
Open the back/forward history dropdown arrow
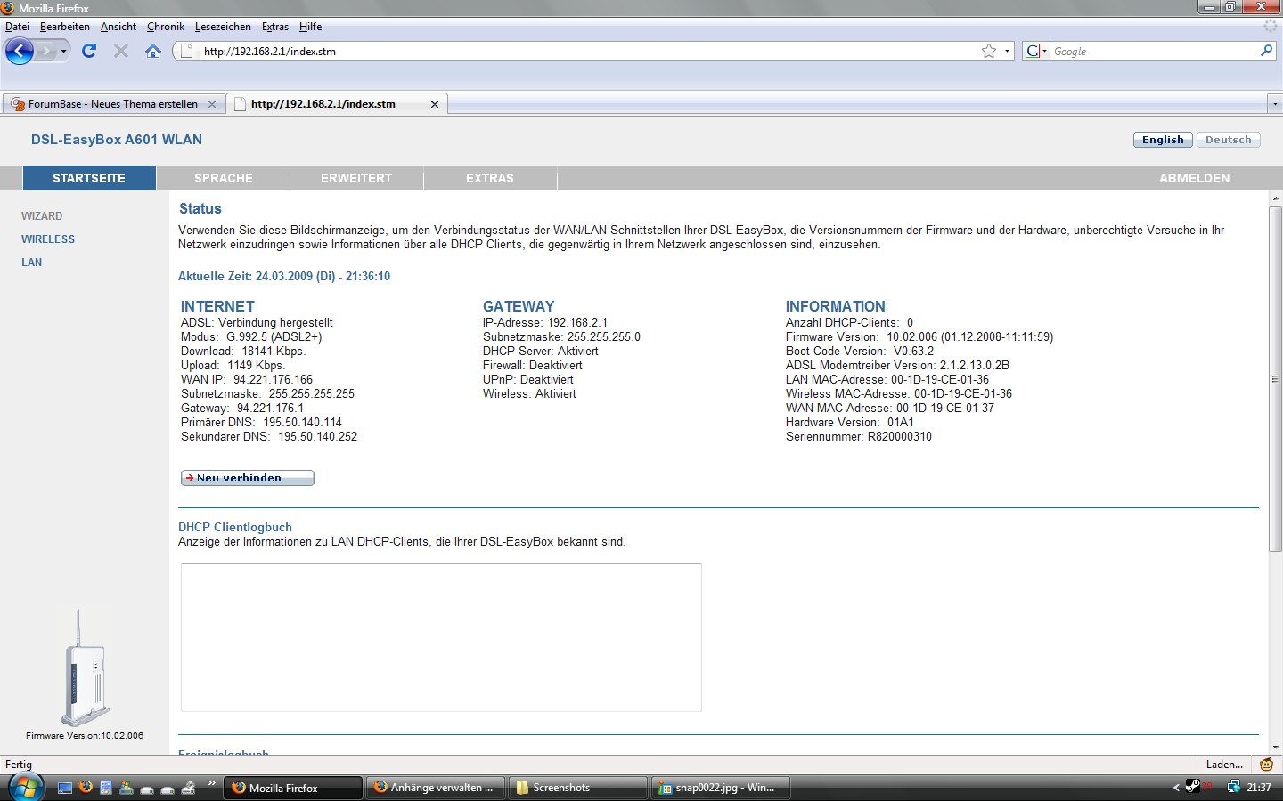pyautogui.click(x=63, y=52)
